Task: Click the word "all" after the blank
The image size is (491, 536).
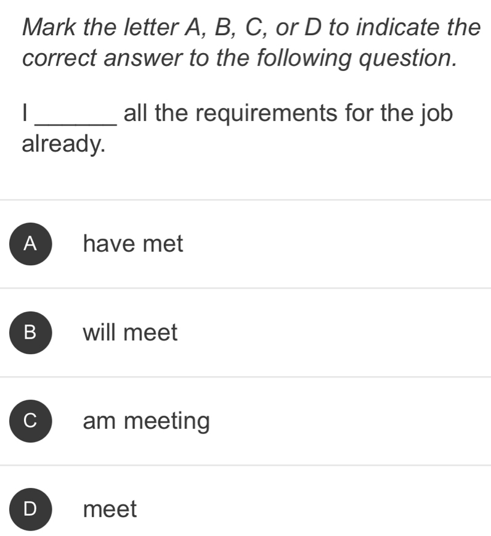Action: coord(135,113)
